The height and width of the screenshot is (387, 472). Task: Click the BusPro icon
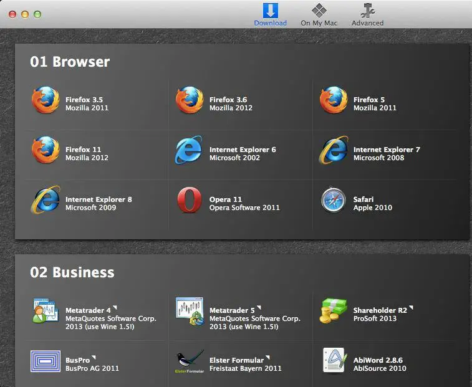tap(46, 361)
